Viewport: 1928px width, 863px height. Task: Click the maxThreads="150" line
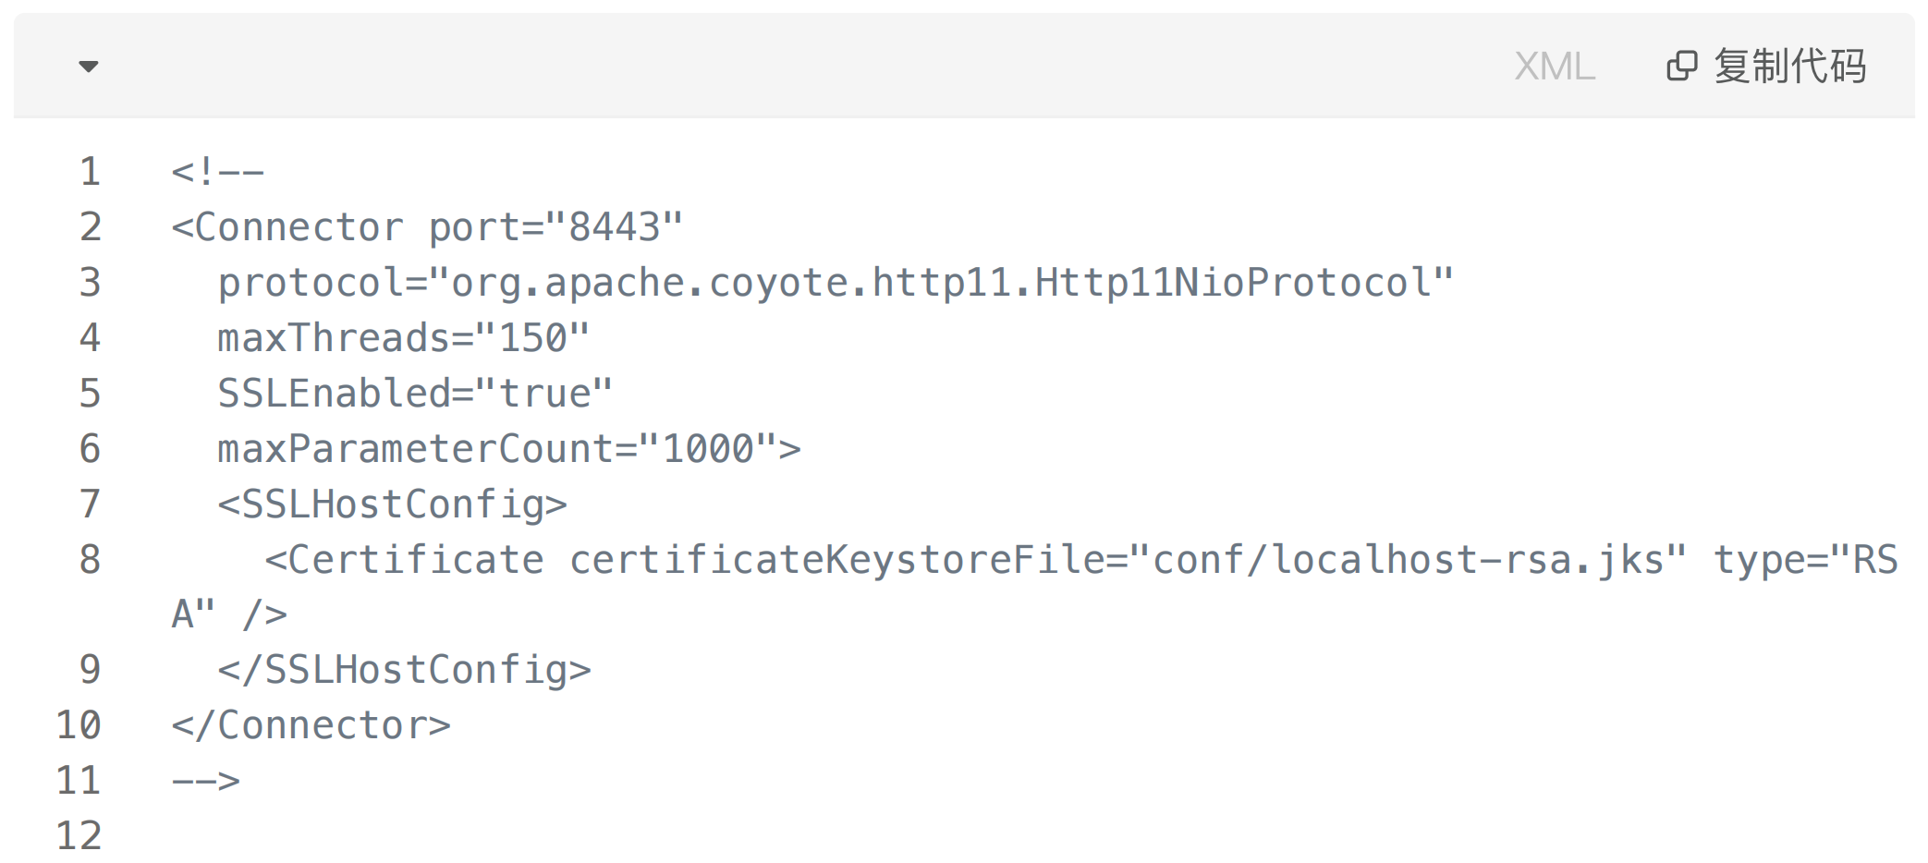[403, 338]
